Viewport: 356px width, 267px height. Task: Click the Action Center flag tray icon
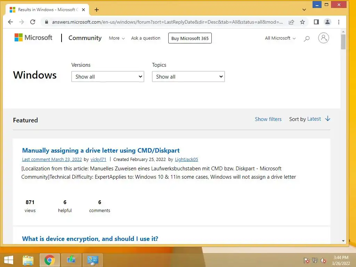pyautogui.click(x=307, y=260)
